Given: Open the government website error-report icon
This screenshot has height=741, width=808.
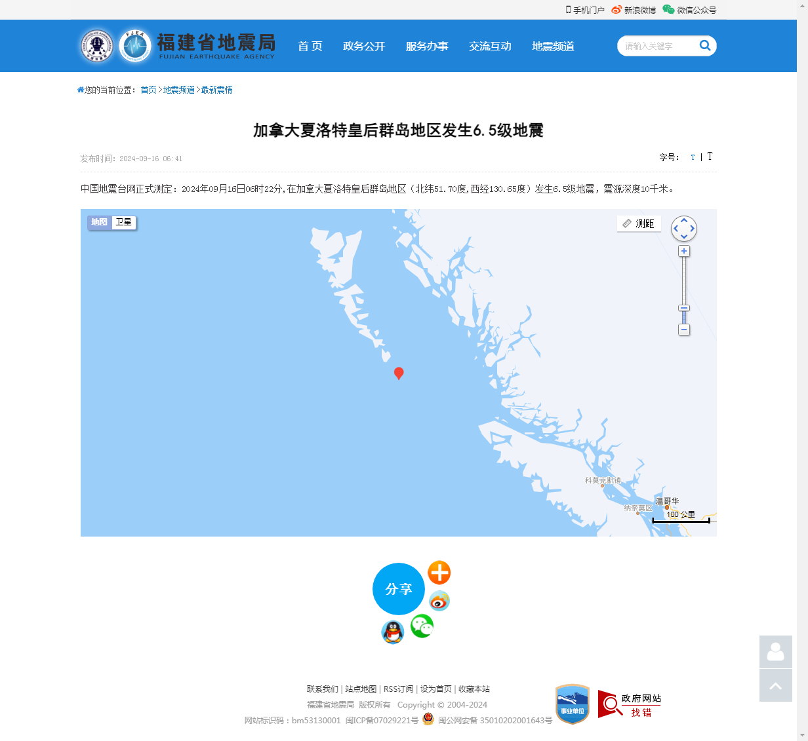Looking at the screenshot, I should coord(630,704).
